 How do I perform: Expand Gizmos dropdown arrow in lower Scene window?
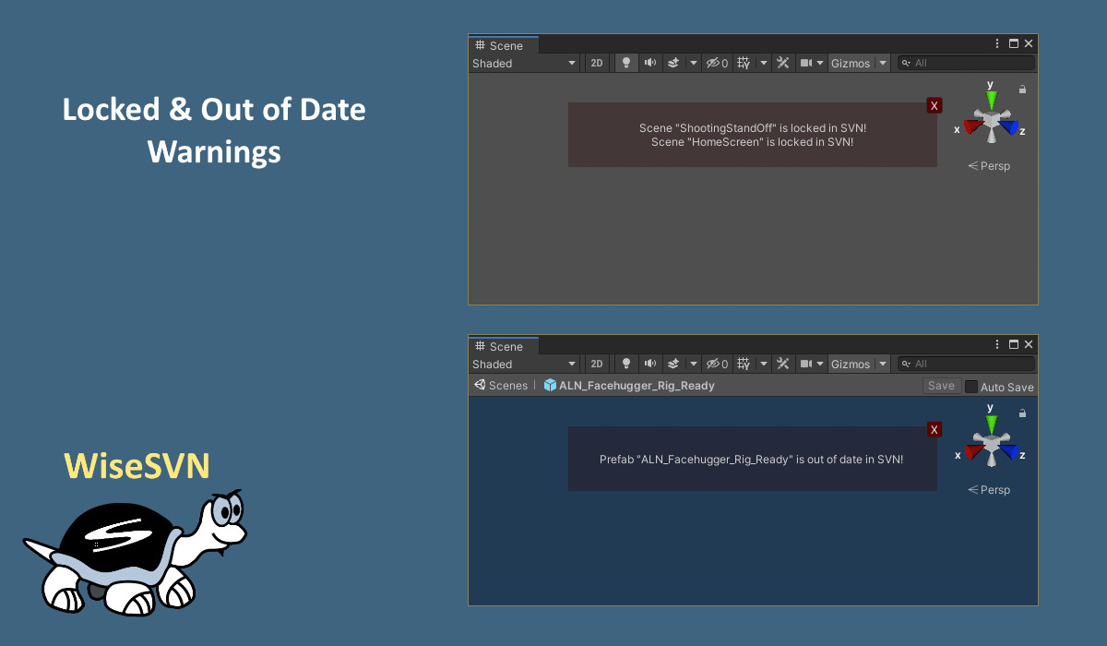tap(883, 364)
